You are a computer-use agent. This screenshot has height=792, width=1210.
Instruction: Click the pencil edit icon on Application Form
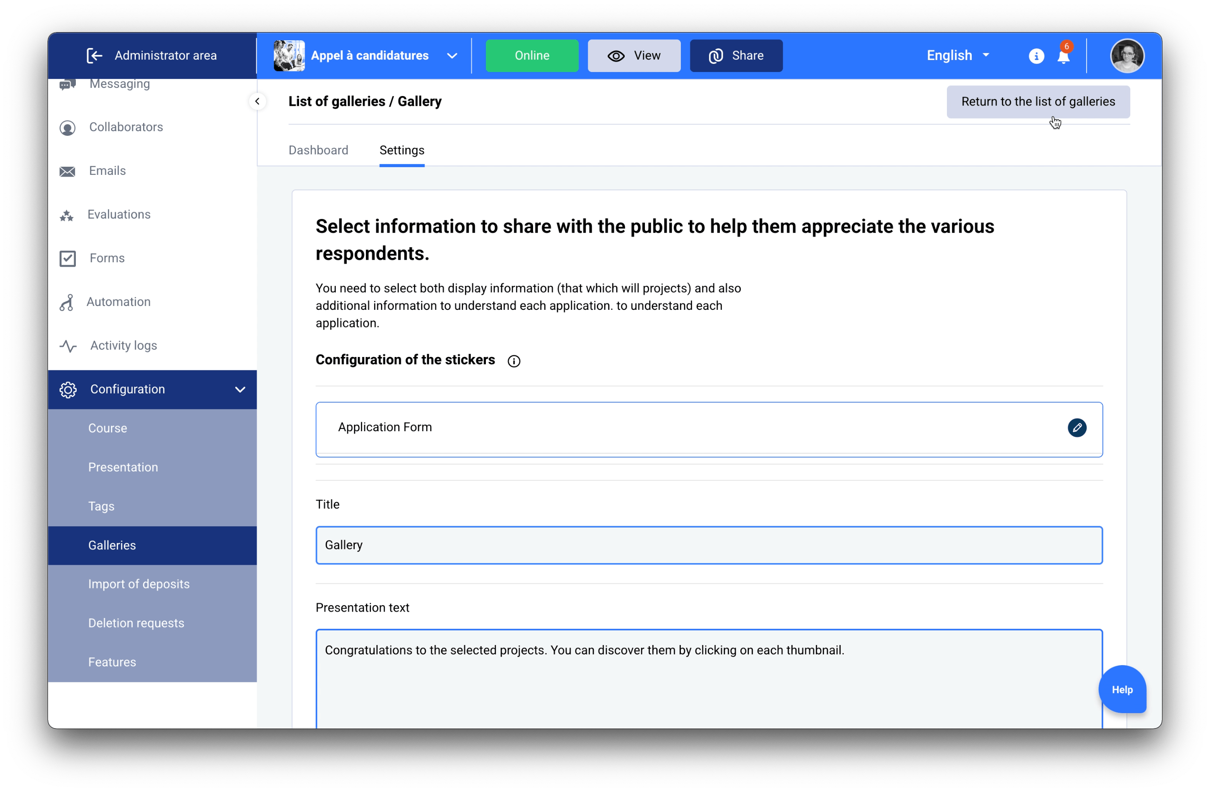(1076, 427)
